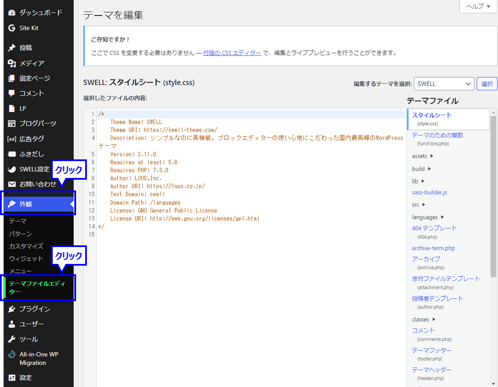Open the ヘルプ dropdown panel

click(477, 6)
